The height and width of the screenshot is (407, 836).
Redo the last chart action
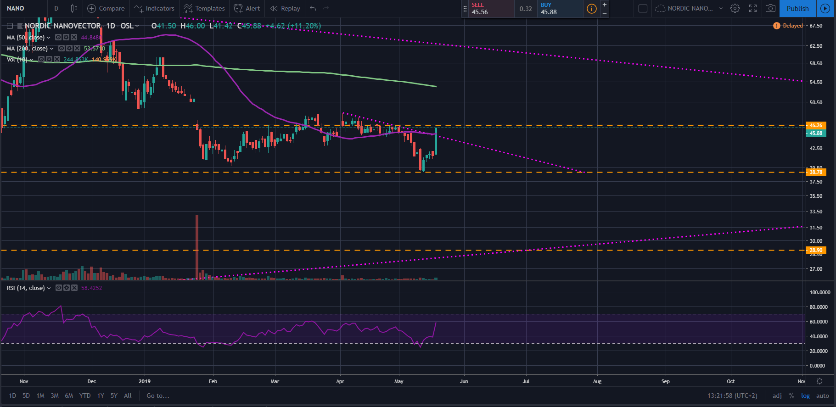326,8
